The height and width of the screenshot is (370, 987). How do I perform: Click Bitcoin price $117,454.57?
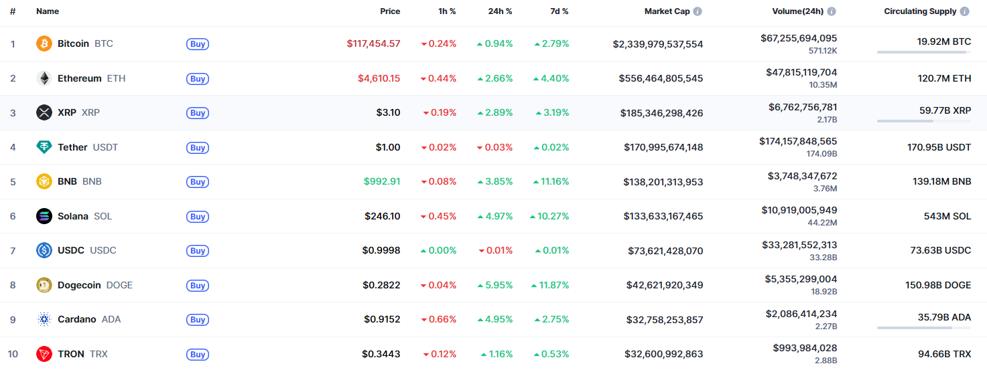[373, 43]
